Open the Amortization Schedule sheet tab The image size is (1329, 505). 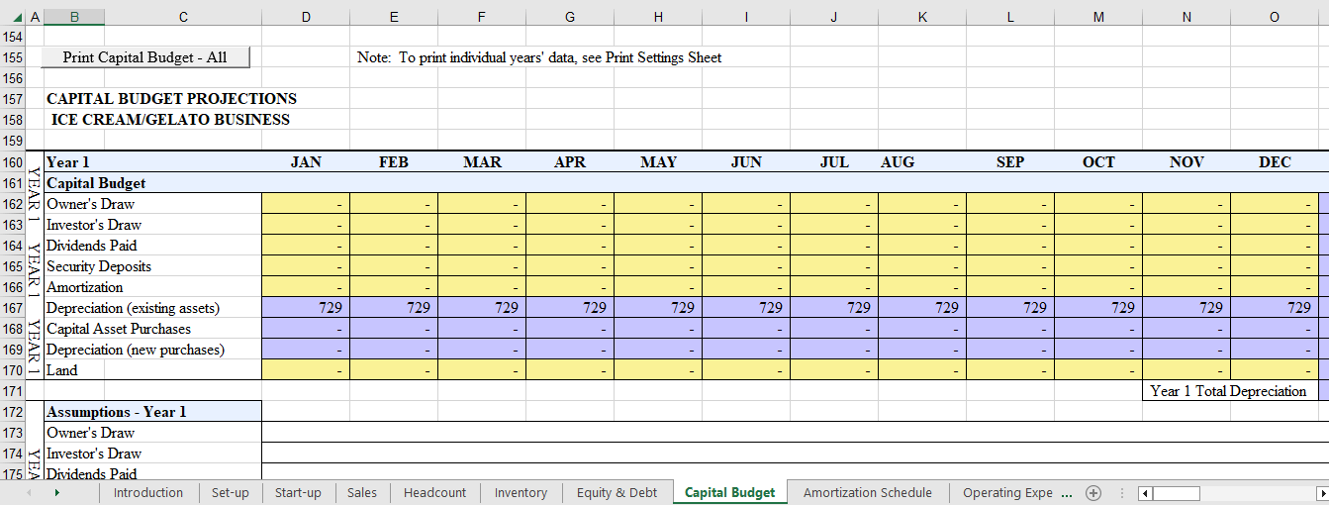tap(867, 493)
